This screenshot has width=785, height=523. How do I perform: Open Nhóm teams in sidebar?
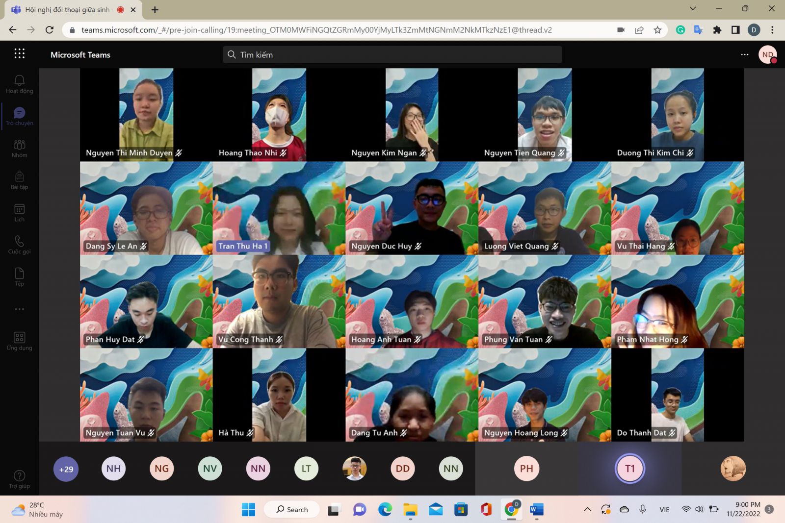pyautogui.click(x=19, y=148)
